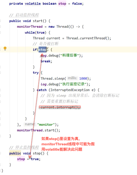Click the monitorThread.start() call
The height and width of the screenshot is (175, 137).
click(39, 130)
